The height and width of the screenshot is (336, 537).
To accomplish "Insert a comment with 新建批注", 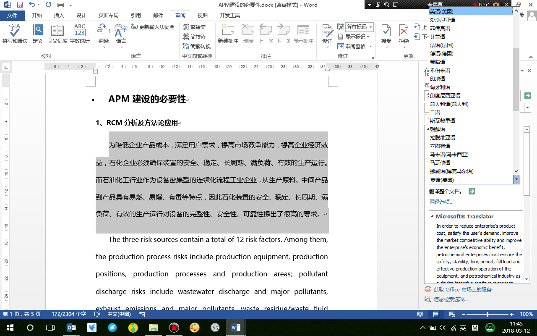I will click(x=228, y=34).
